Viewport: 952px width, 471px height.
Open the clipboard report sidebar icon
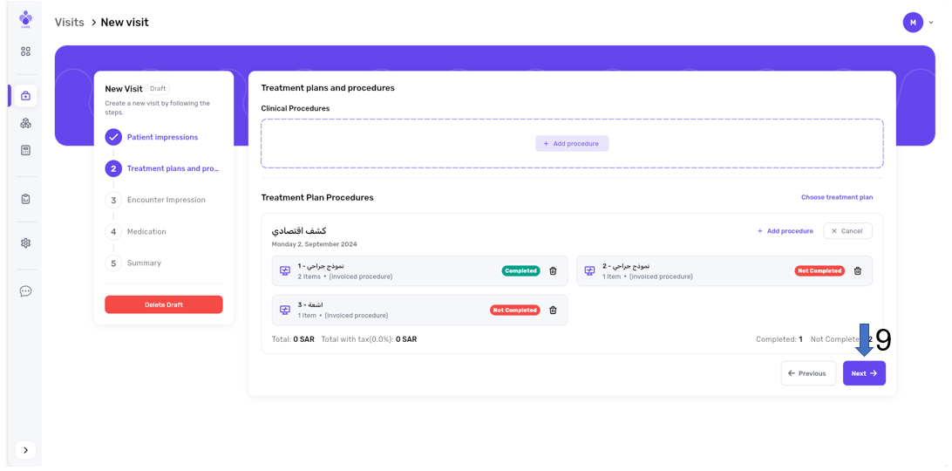tap(25, 199)
